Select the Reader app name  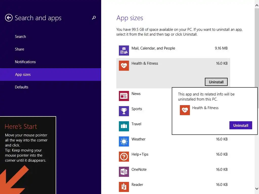click(x=137, y=185)
